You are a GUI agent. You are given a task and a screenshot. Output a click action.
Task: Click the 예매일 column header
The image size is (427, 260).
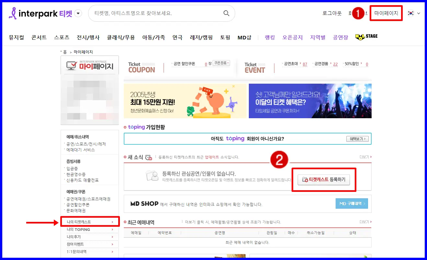coord(136,233)
